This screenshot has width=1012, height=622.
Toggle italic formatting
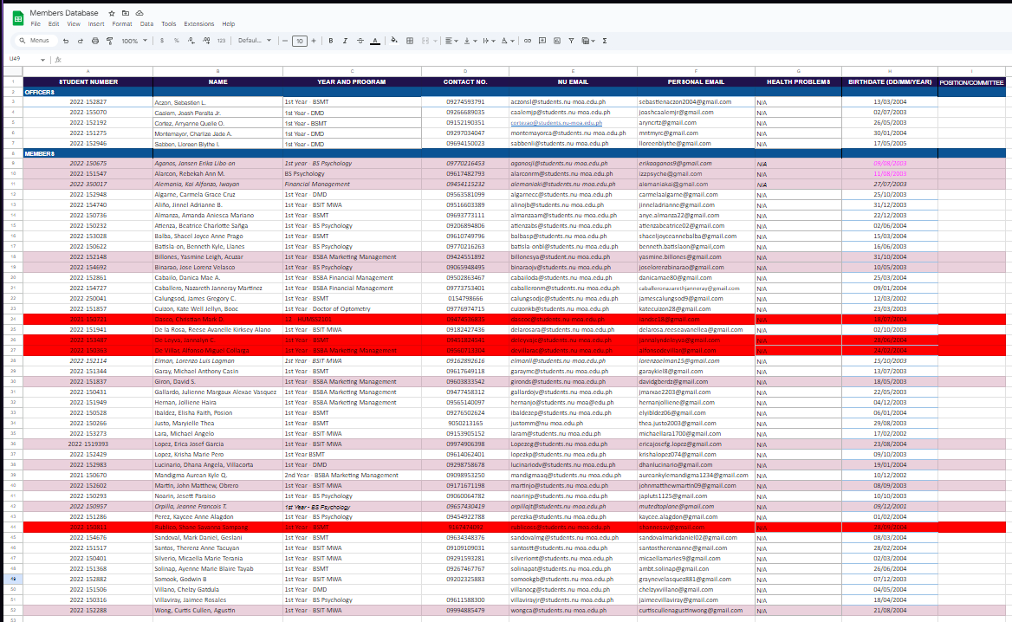coord(345,41)
